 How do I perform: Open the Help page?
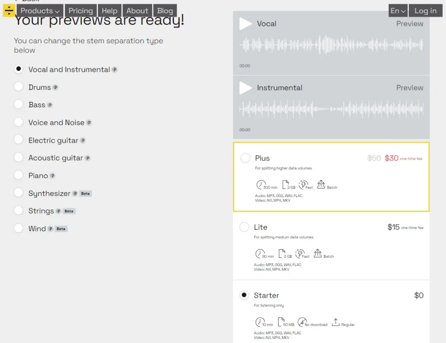(x=109, y=11)
